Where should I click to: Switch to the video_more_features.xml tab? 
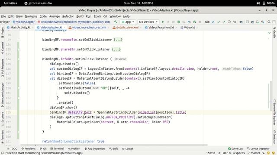(x=88, y=28)
